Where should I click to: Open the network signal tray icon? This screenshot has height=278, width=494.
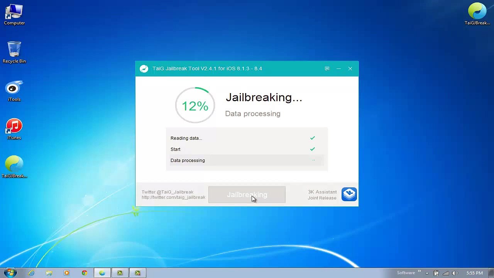(446, 273)
